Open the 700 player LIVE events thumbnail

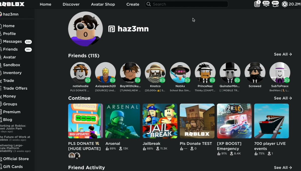(x=271, y=121)
